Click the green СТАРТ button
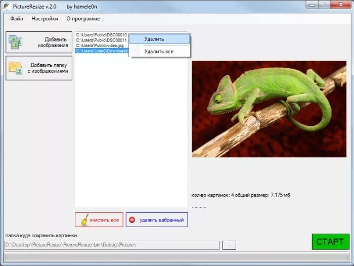Image resolution: width=354 pixels, height=266 pixels. 331,242
